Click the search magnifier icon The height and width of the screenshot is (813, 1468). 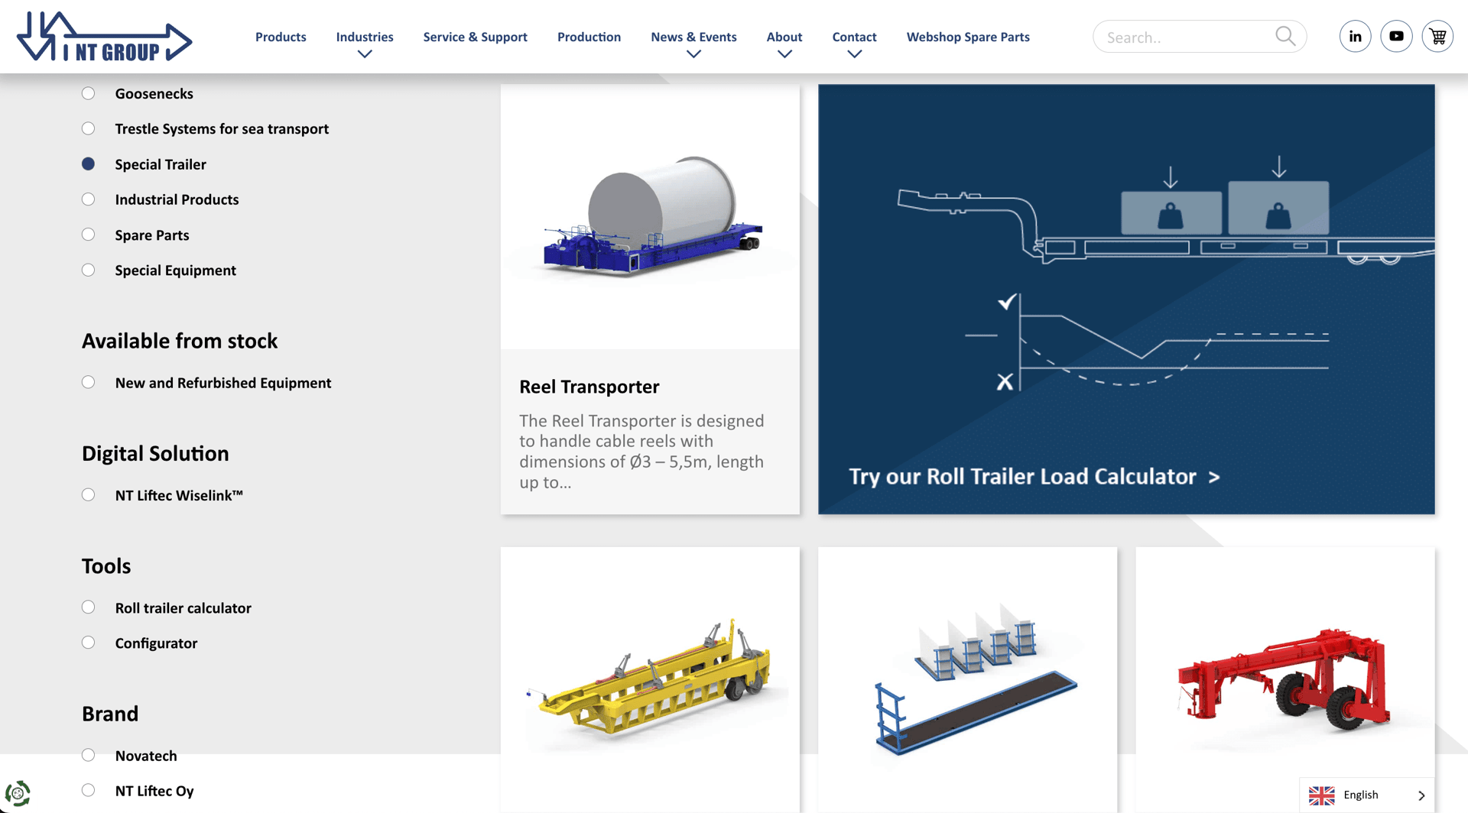(1285, 36)
